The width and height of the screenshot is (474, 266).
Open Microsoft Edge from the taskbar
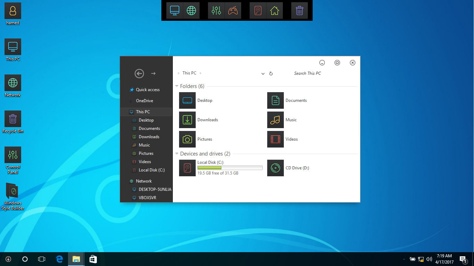pos(59,259)
